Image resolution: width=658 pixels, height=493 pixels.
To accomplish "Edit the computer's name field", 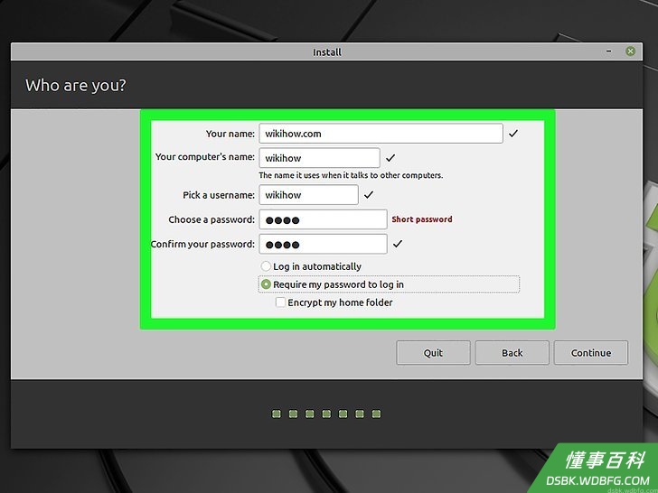I will (319, 158).
